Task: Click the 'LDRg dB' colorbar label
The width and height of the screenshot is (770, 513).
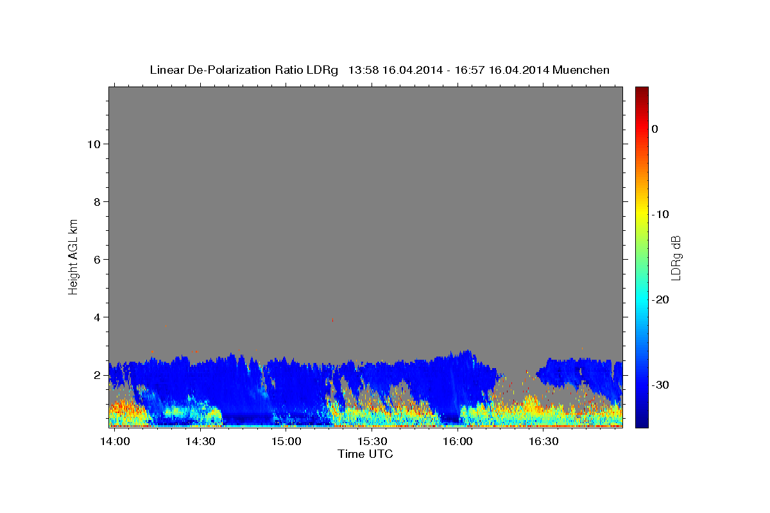Action: point(675,258)
